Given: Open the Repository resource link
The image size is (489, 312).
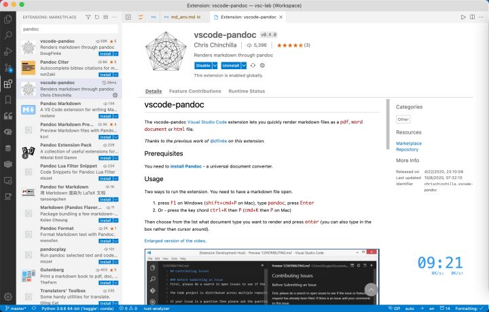Looking at the screenshot, I should (407, 149).
